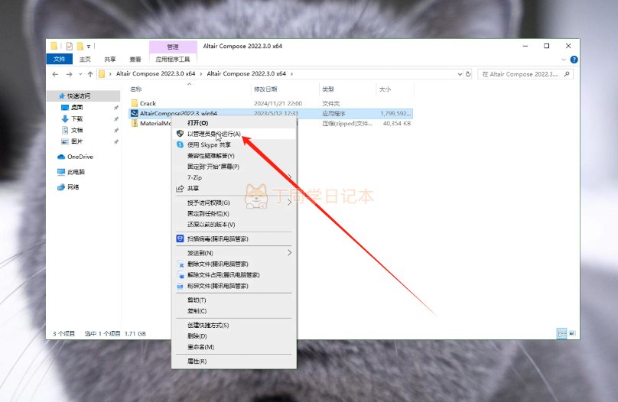Select This PC (此电脑) in navigation pane

coord(76,172)
